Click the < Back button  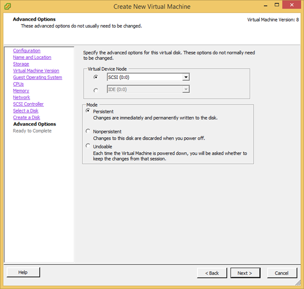tap(212, 273)
